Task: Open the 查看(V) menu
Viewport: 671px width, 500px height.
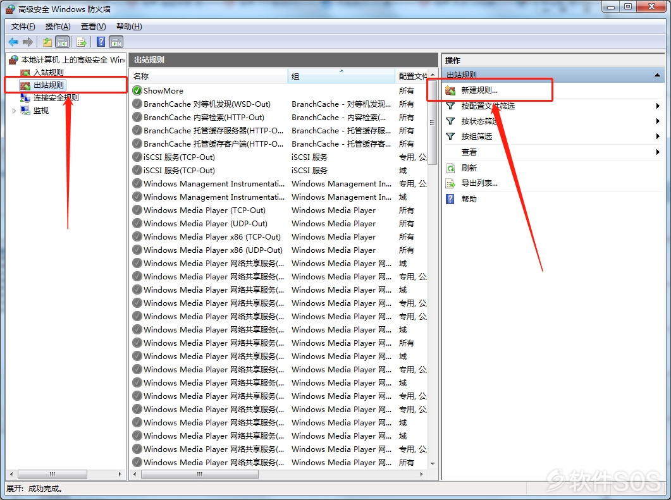Action: click(x=94, y=27)
